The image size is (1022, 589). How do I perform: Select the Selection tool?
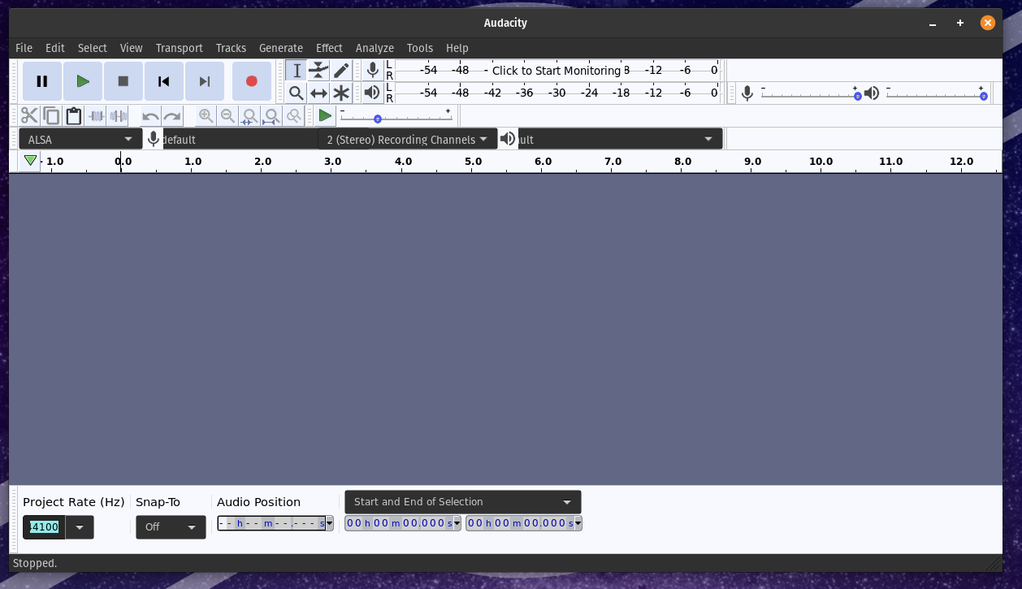[x=297, y=70]
